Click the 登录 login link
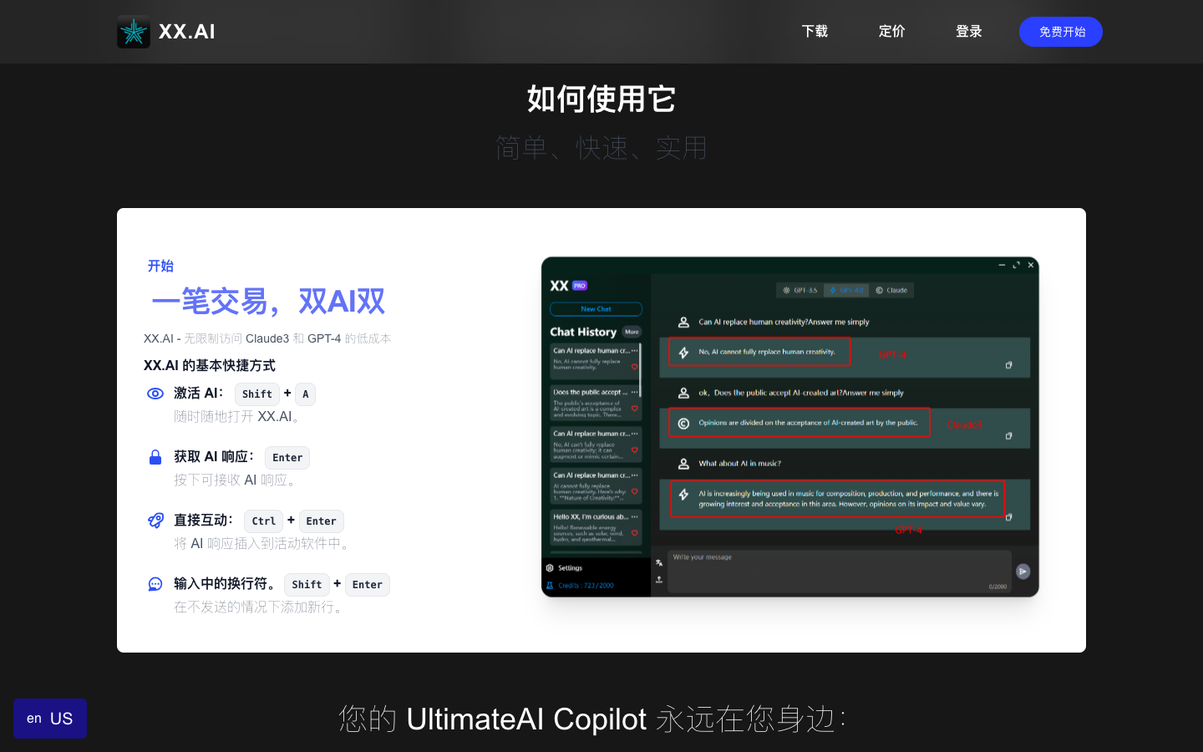This screenshot has height=752, width=1203. tap(968, 32)
